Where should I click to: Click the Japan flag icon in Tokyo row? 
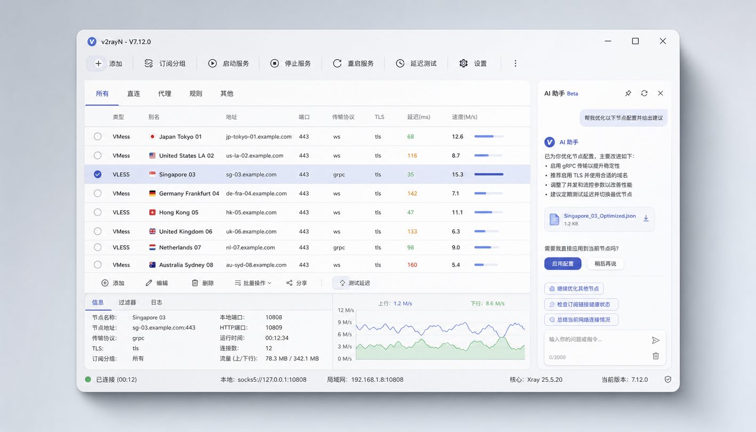[152, 137]
